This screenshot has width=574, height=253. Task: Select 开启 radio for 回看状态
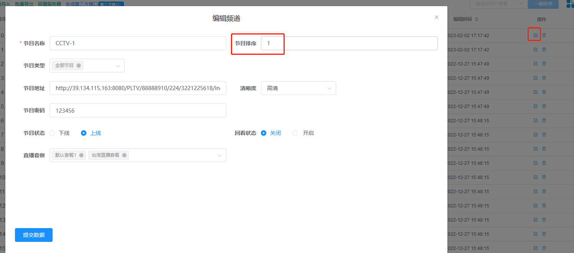(295, 133)
